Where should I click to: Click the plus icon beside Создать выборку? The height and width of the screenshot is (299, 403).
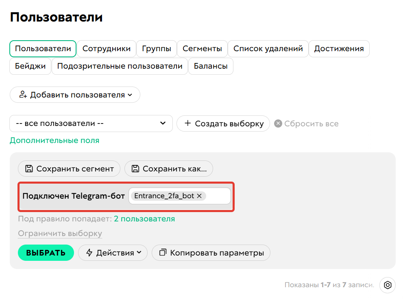187,123
